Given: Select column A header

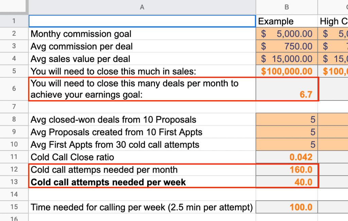Looking at the screenshot, I should tap(142, 7).
